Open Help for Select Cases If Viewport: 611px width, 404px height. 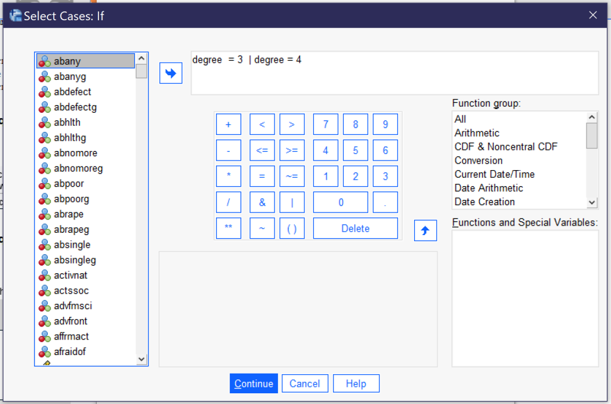tap(356, 383)
